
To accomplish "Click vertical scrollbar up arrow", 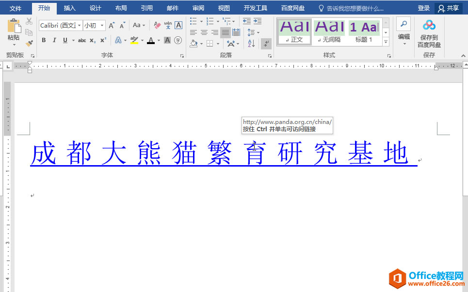I will point(465,64).
